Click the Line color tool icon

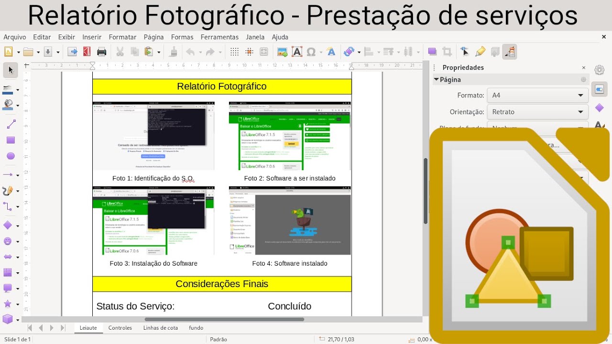pyautogui.click(x=8, y=89)
